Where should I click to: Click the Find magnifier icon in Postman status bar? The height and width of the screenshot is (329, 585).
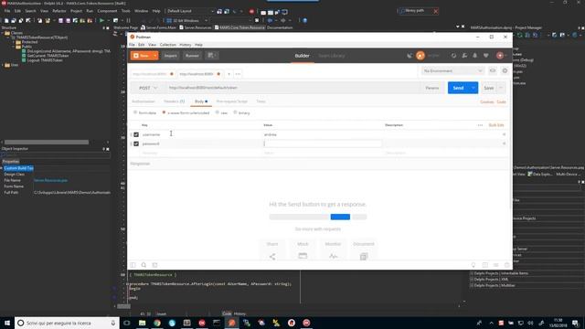pos(144,265)
